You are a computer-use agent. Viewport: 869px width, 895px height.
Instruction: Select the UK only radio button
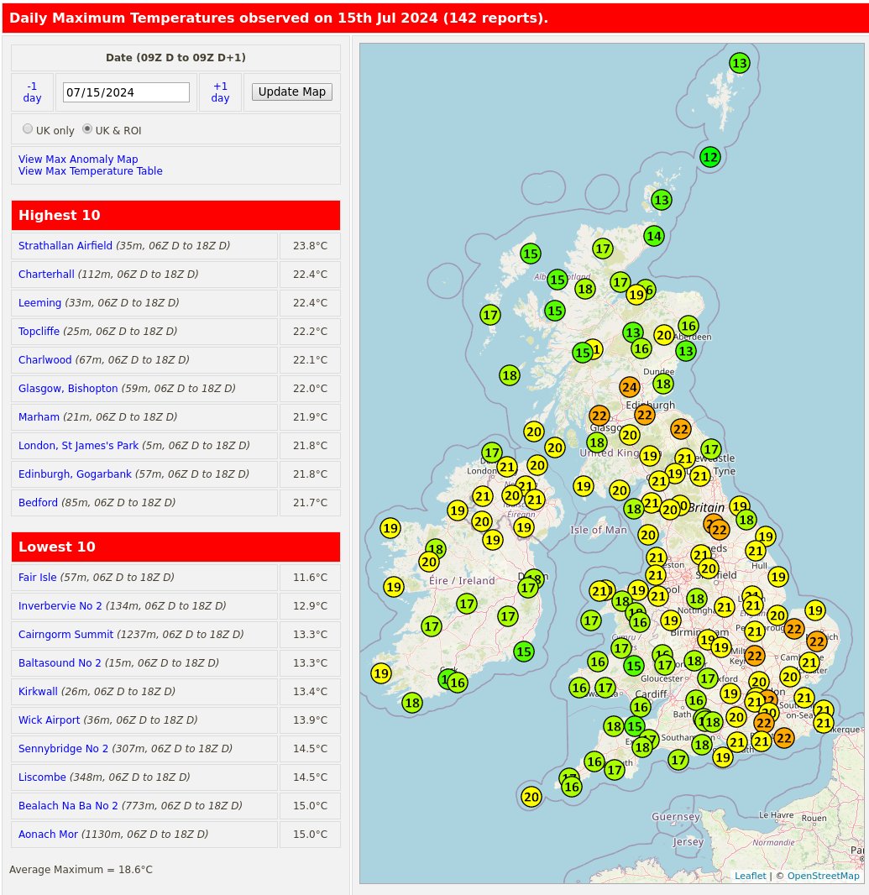pos(28,129)
